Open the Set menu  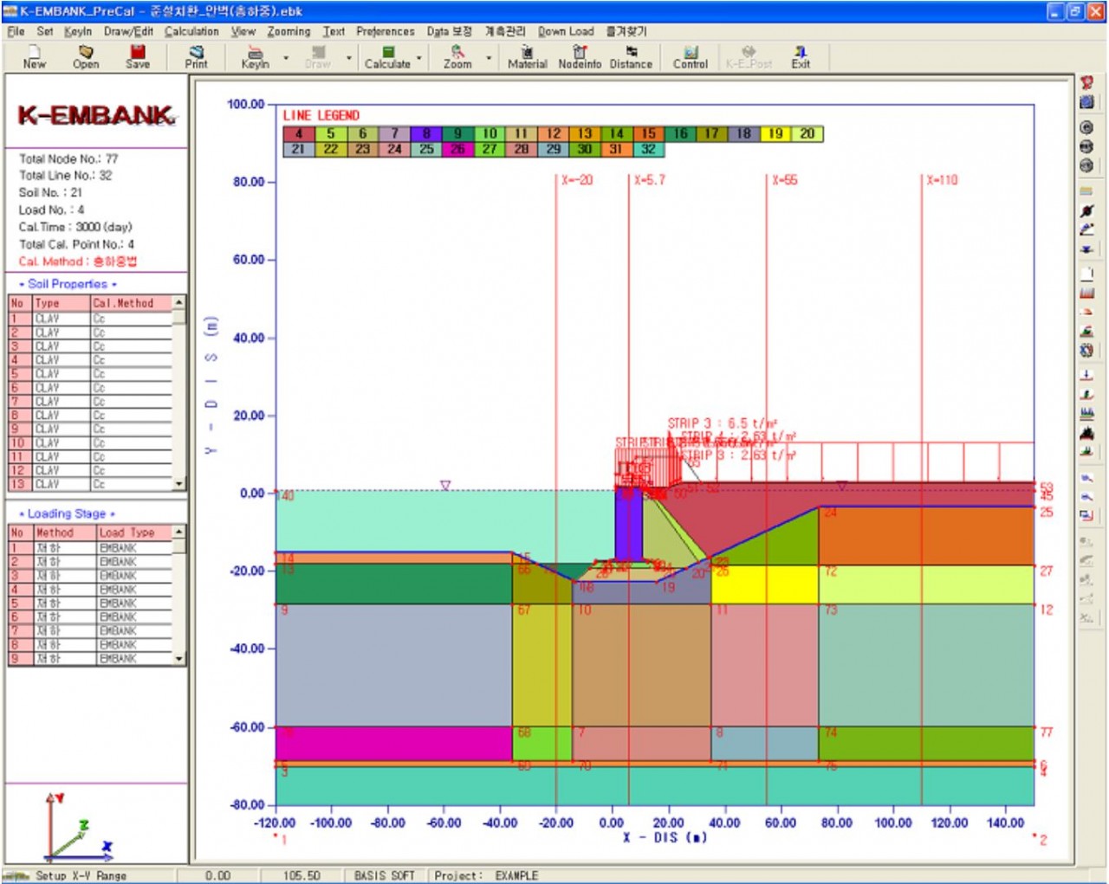(45, 31)
